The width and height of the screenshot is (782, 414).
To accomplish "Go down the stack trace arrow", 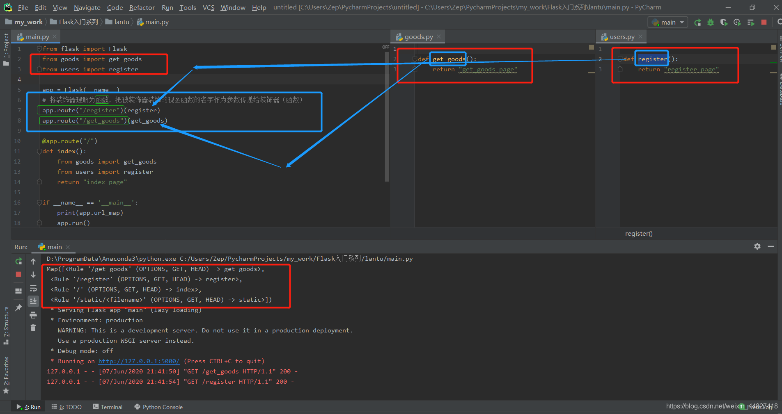I will tap(33, 274).
